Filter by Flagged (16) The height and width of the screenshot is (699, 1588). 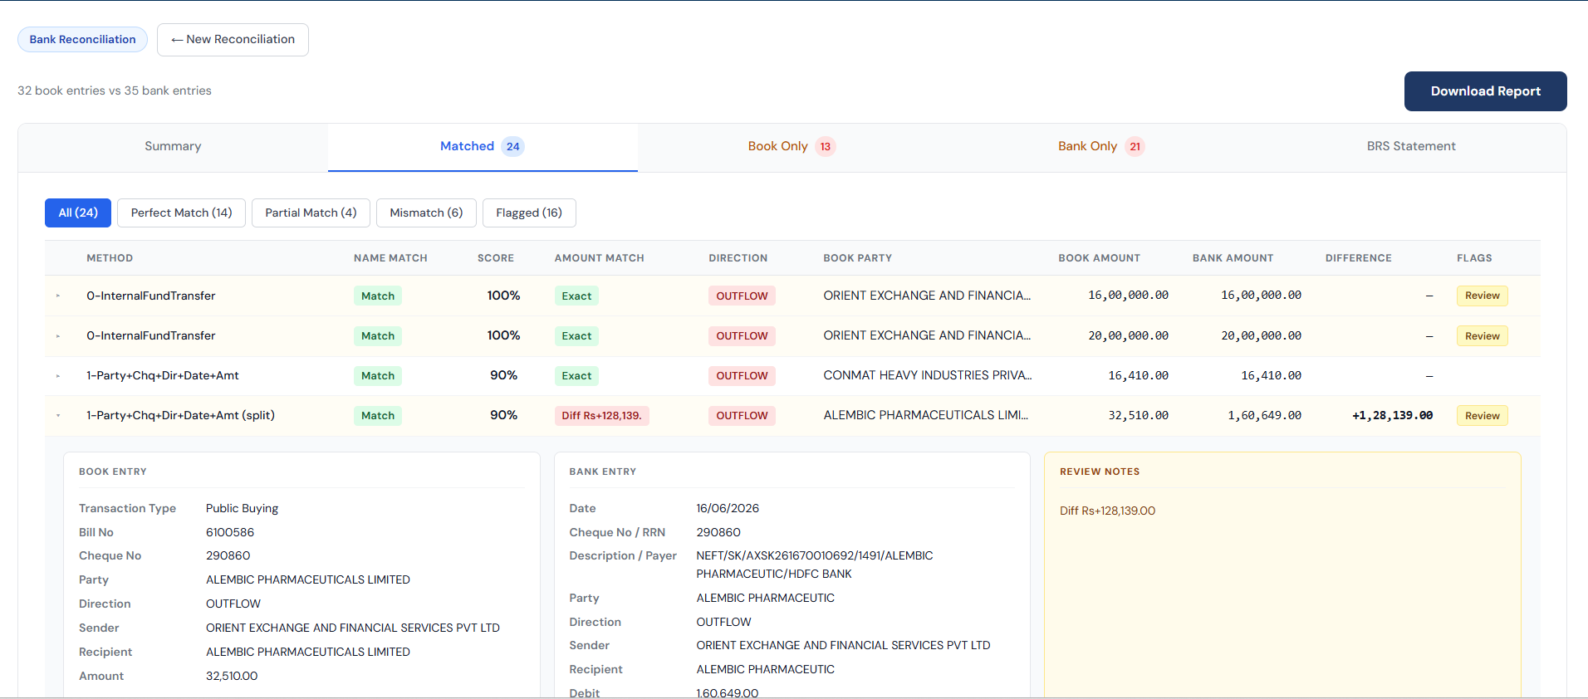click(529, 213)
